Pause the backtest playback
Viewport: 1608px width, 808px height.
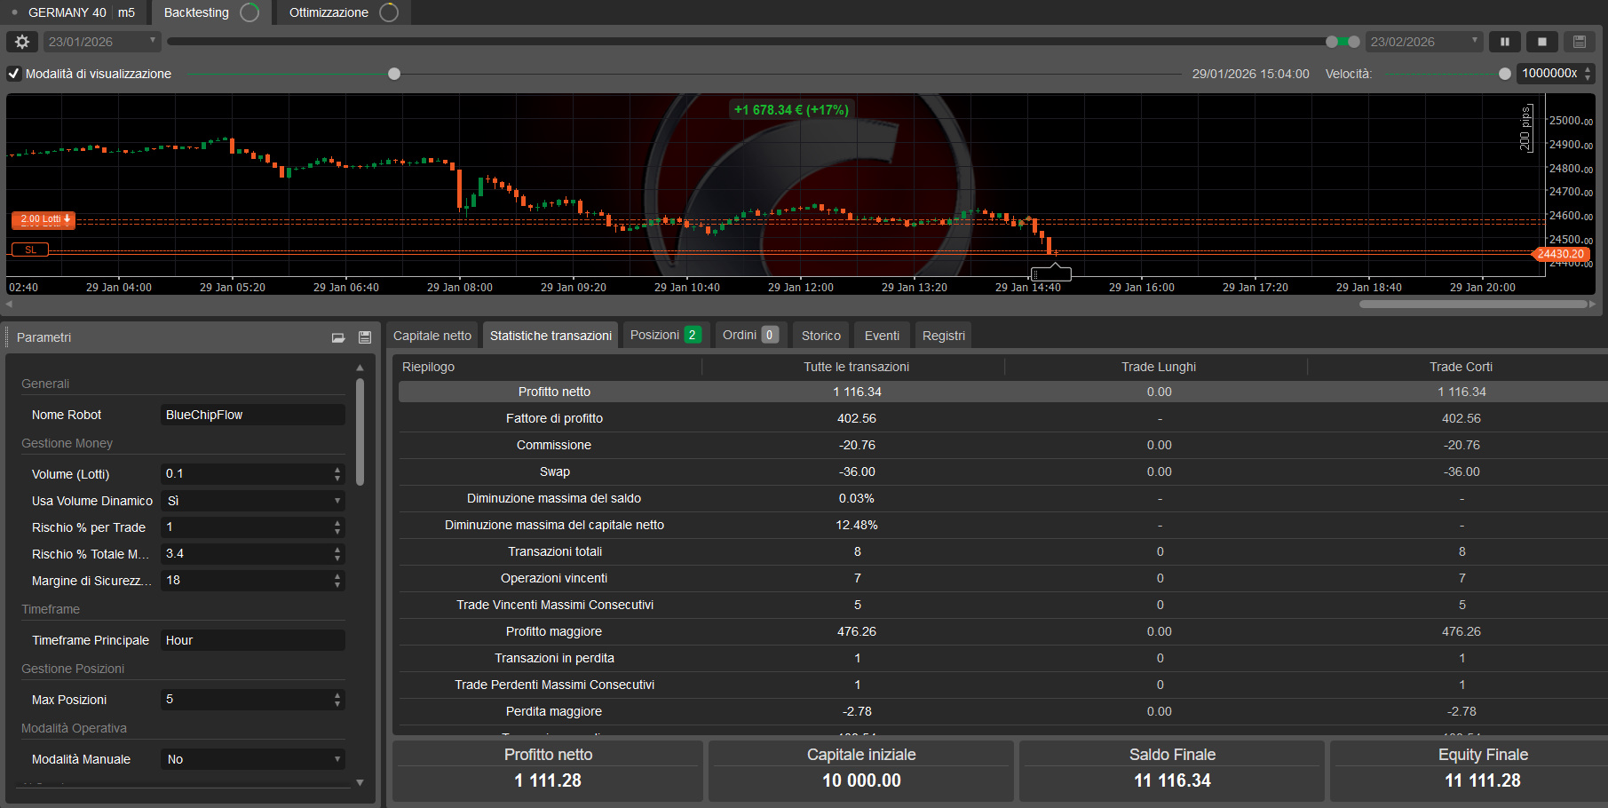1505,41
